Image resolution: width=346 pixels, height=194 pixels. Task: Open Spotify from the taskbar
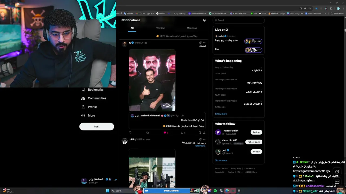click(x=215, y=191)
